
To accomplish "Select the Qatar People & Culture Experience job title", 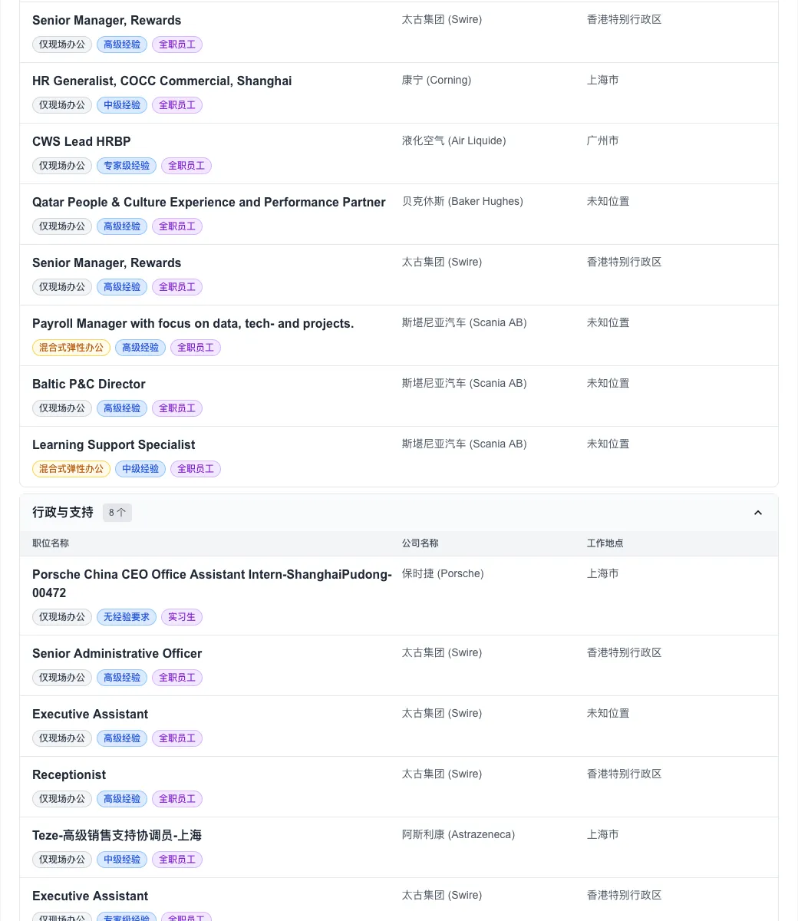I will tap(209, 203).
